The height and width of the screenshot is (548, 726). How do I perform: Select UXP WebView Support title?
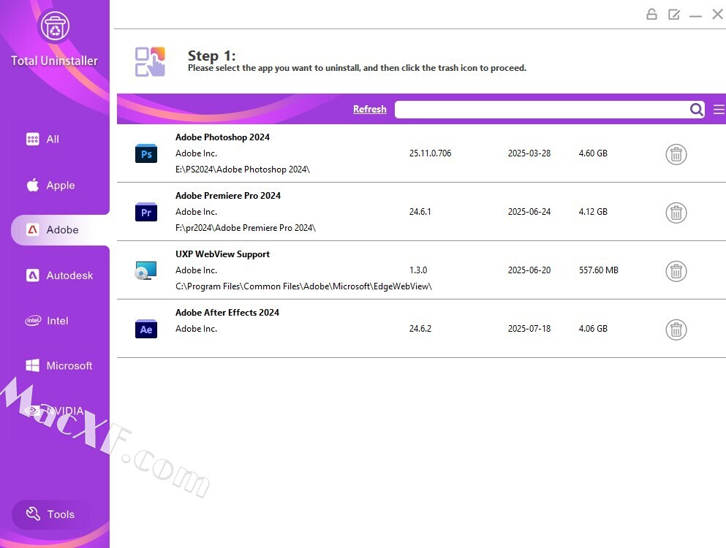222,254
